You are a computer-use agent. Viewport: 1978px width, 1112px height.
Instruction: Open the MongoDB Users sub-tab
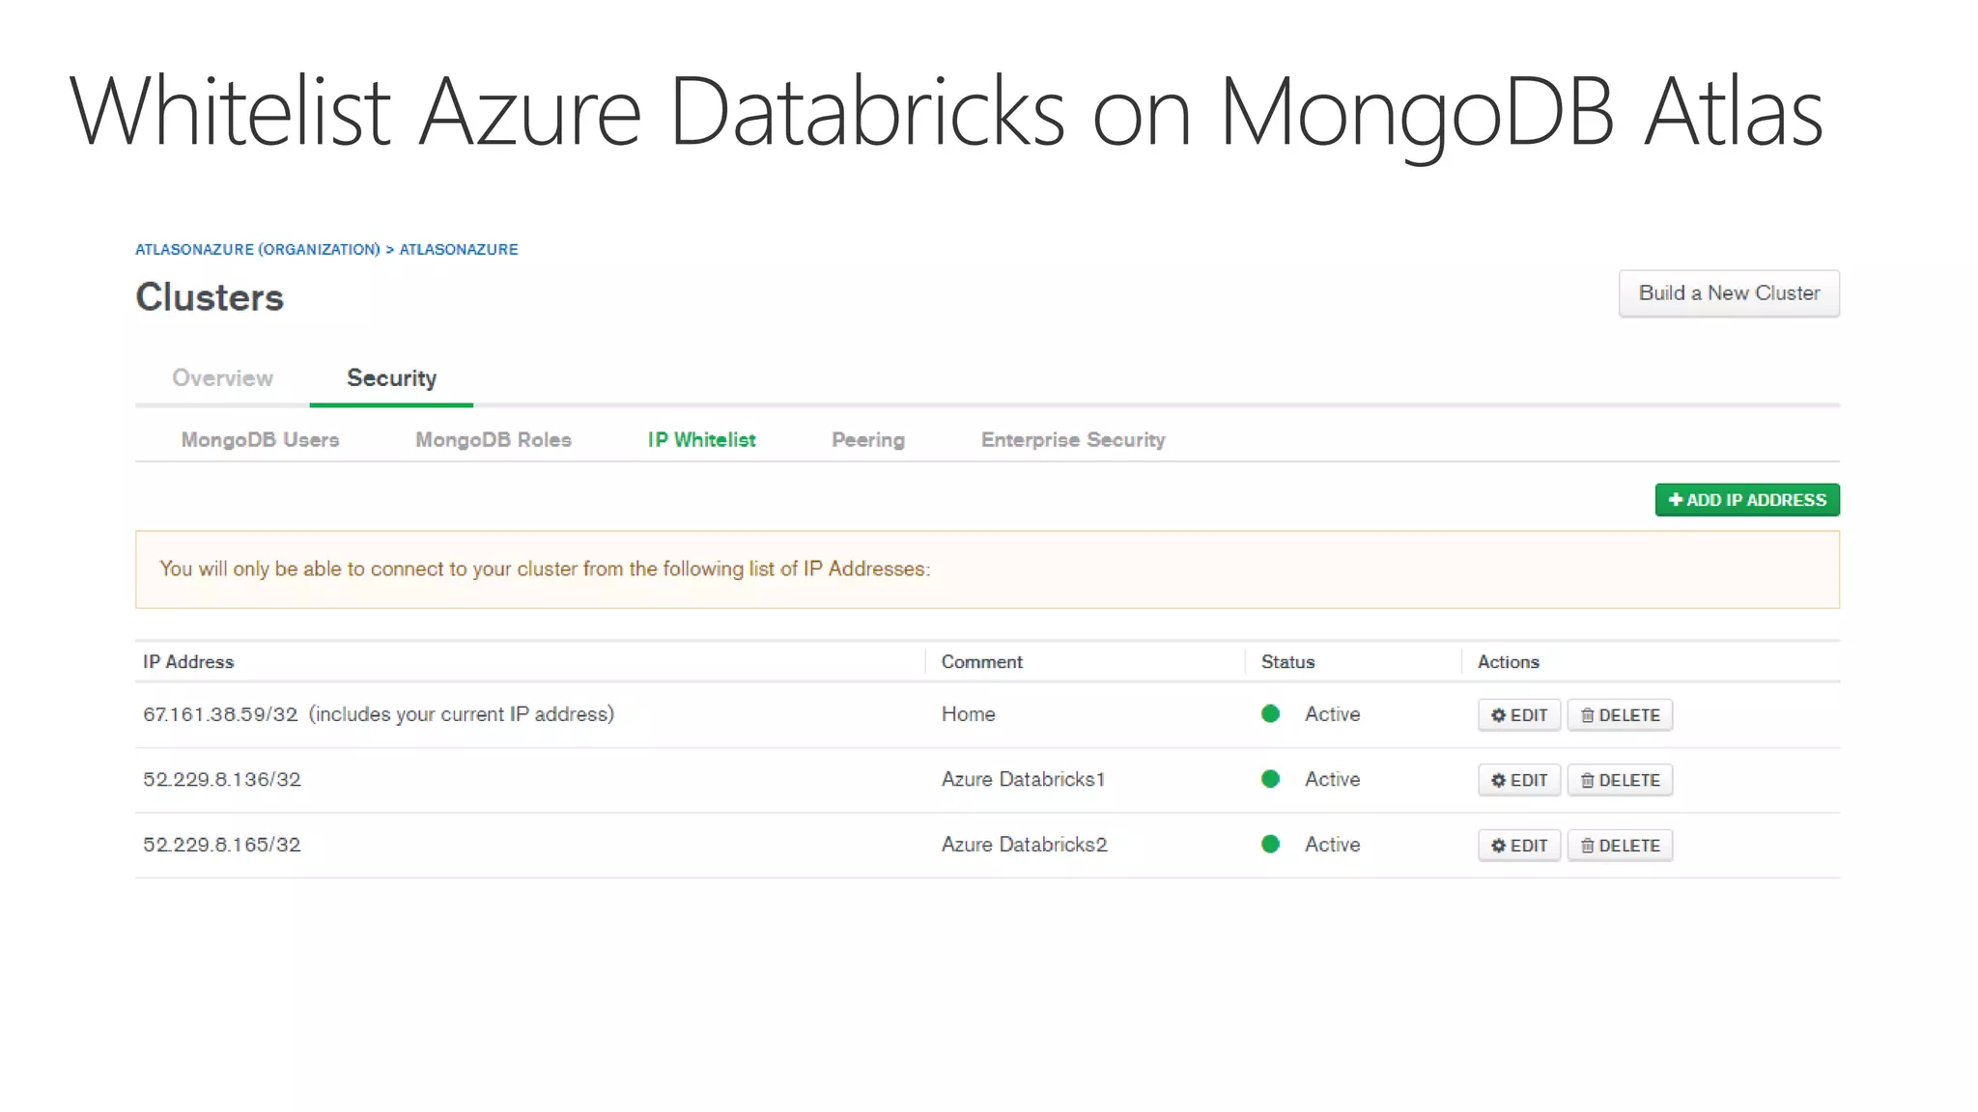[x=260, y=440]
